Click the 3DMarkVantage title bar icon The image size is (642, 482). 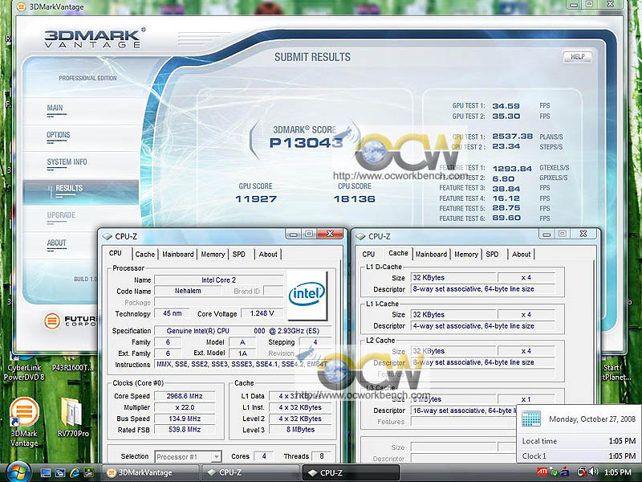(x=22, y=6)
